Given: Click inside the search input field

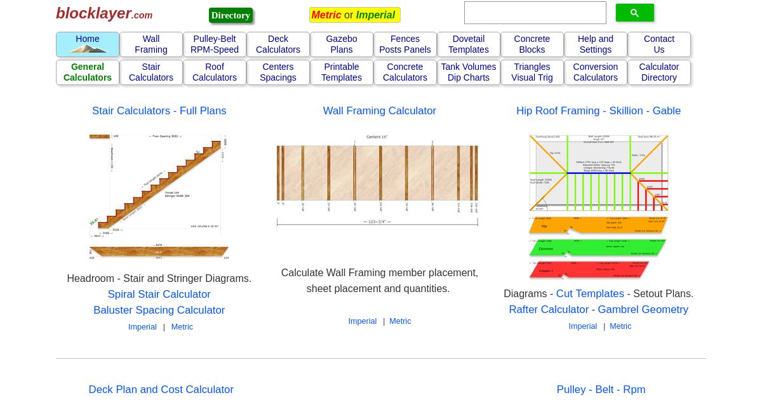Looking at the screenshot, I should 535,13.
